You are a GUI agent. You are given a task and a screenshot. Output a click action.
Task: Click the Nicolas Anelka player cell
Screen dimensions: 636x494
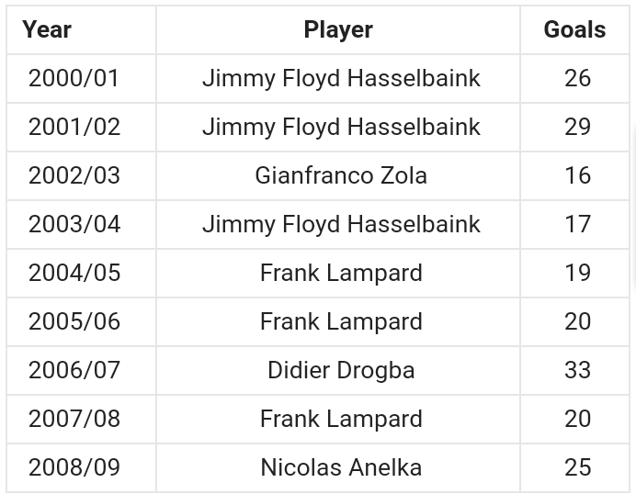click(x=341, y=467)
